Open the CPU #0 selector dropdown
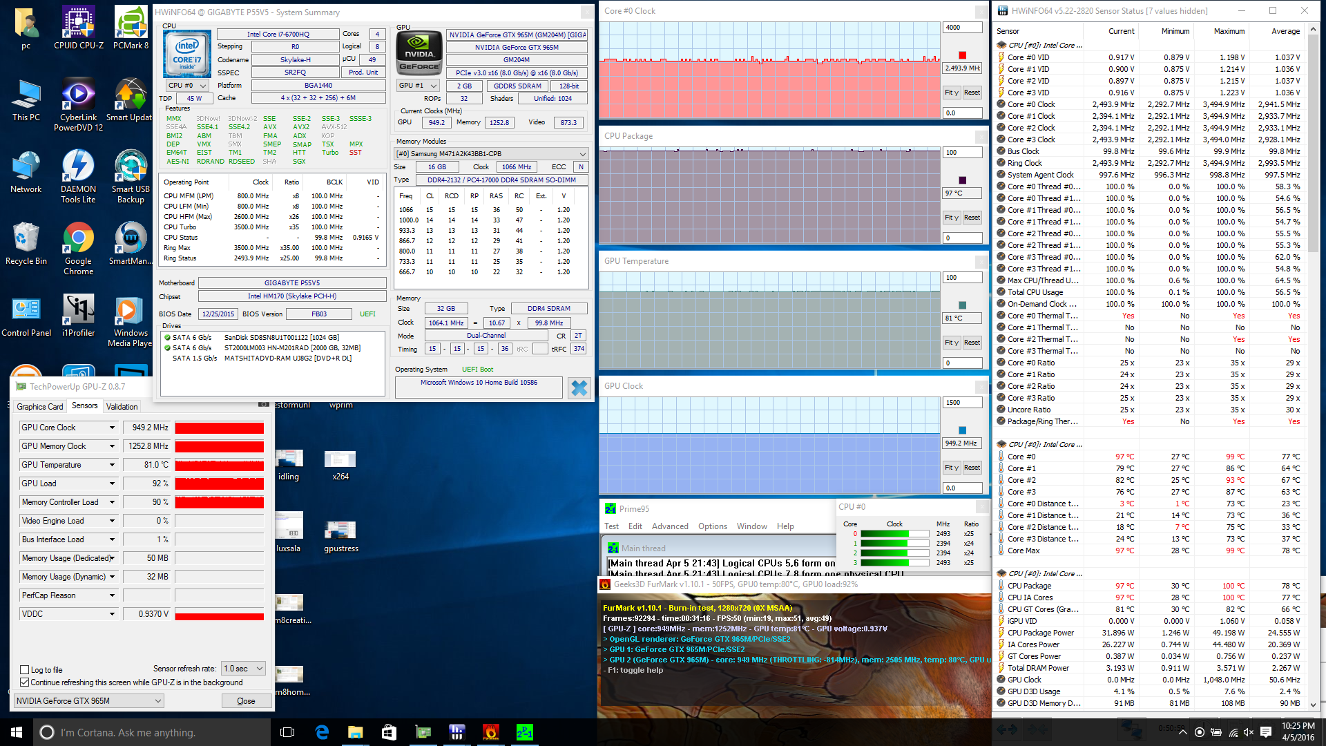 click(x=187, y=86)
